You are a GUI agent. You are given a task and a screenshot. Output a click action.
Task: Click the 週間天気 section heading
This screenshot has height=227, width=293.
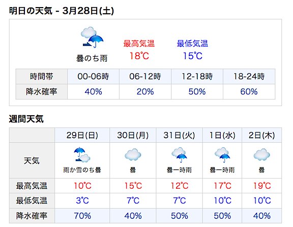coord(26,119)
